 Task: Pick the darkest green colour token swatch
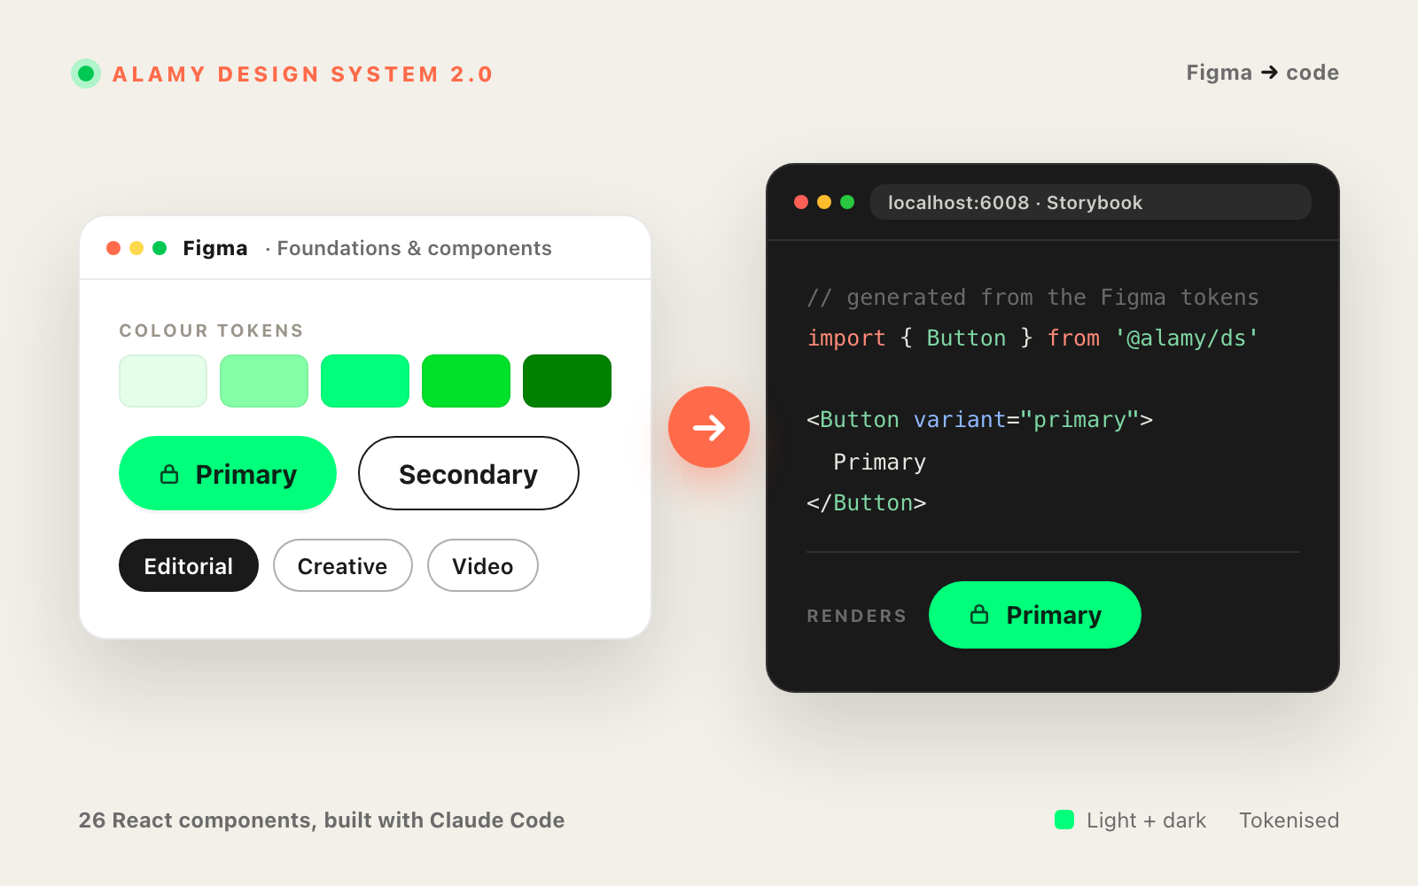567,381
